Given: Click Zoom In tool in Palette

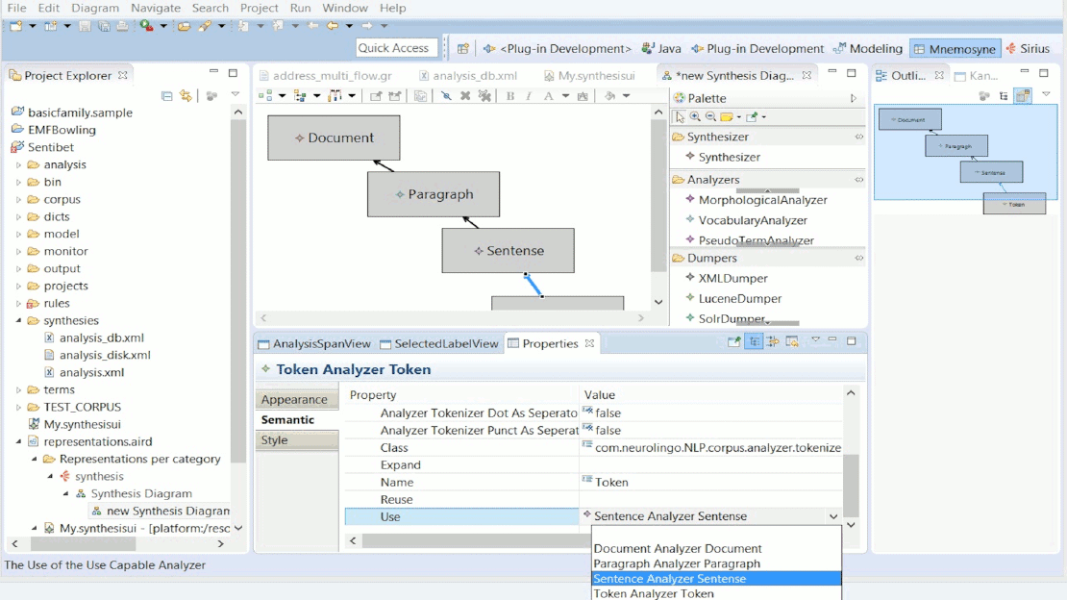Looking at the screenshot, I should click(x=695, y=117).
